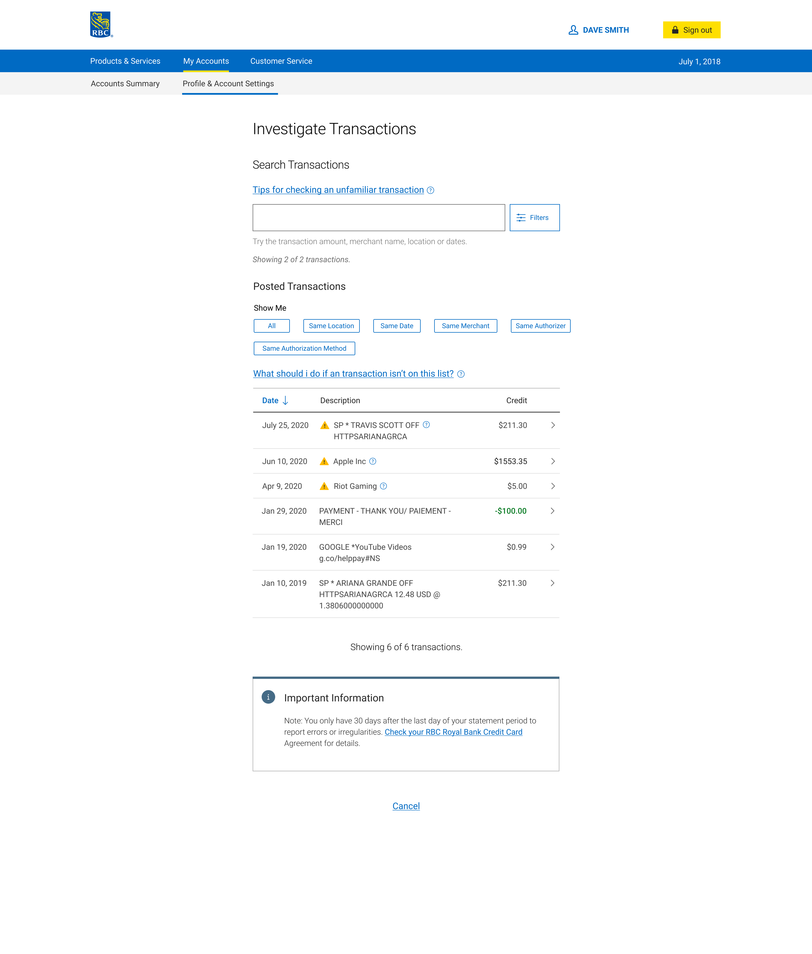Click the Dave Smith user profile icon
Image resolution: width=812 pixels, height=954 pixels.
pyautogui.click(x=573, y=30)
